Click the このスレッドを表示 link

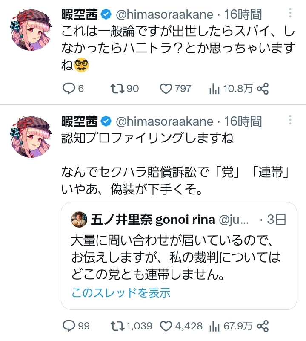coord(121,293)
